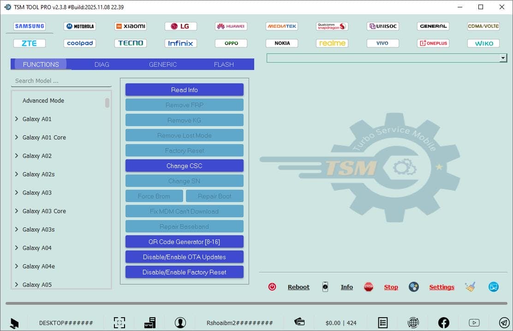Click the wallet icon next to the balance
Screen dimensions: 513x331
click(x=299, y=322)
